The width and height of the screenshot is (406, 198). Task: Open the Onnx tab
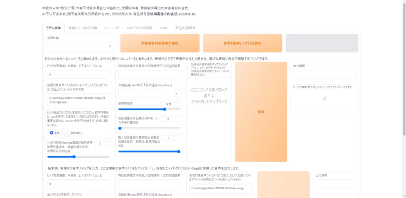[x=164, y=28]
